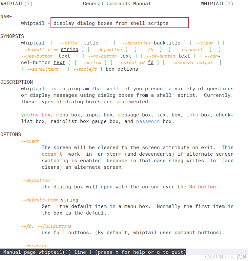Screen dimensions: 248x261
Task: Click the 'General Commands Manual' header text
Action: 117,4
